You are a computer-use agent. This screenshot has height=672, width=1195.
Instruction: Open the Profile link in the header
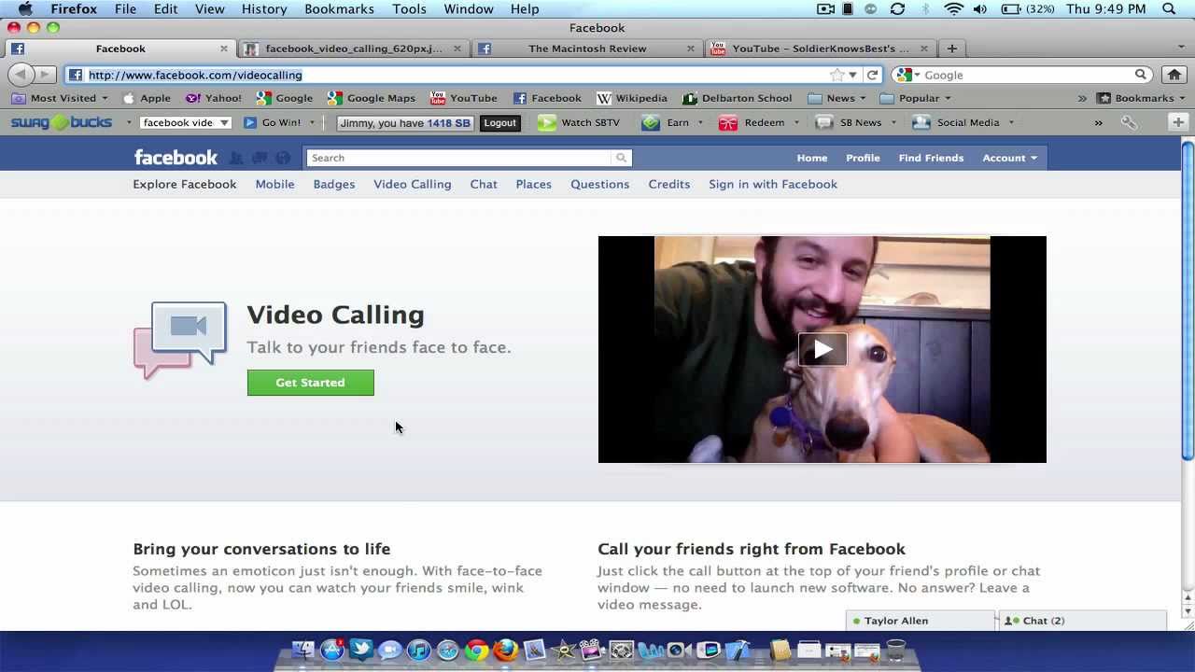tap(863, 158)
